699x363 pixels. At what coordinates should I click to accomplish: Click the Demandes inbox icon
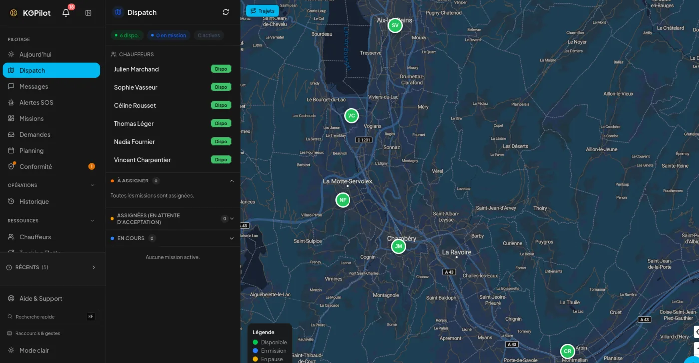click(x=11, y=134)
